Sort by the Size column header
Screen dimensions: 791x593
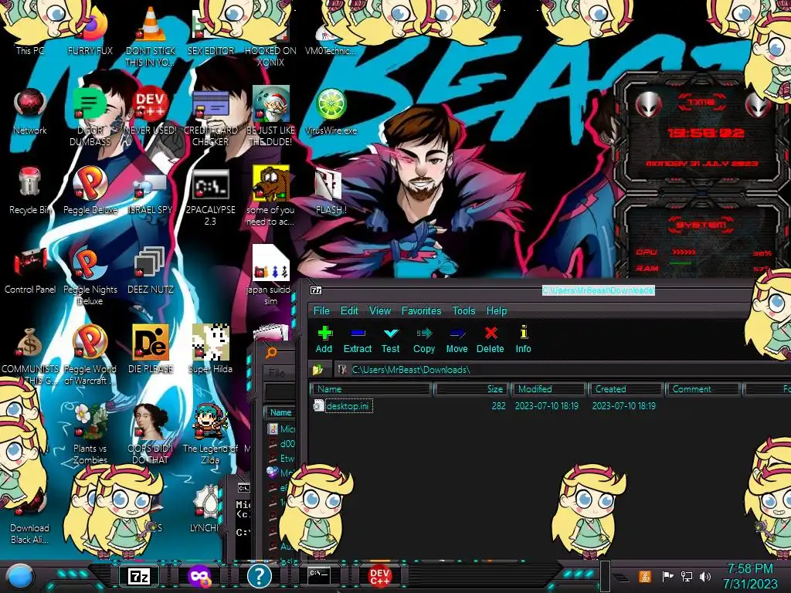[471, 389]
